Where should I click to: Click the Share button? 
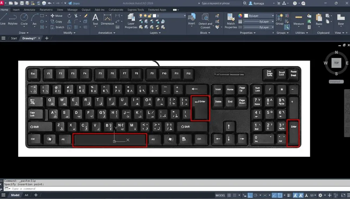(x=74, y=3)
